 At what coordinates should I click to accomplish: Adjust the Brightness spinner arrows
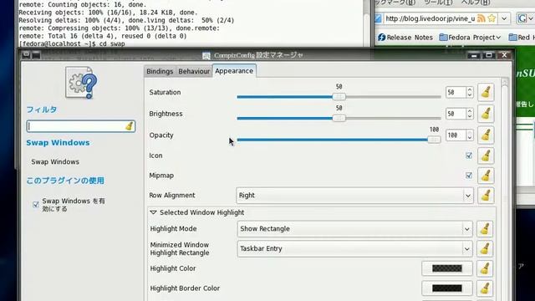(x=470, y=114)
